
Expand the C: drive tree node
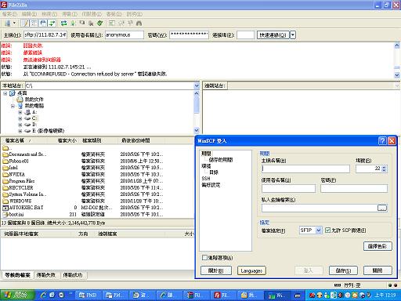(x=20, y=118)
